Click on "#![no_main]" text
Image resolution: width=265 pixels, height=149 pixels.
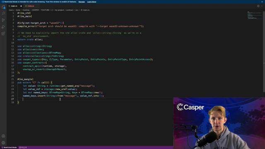point(25,17)
